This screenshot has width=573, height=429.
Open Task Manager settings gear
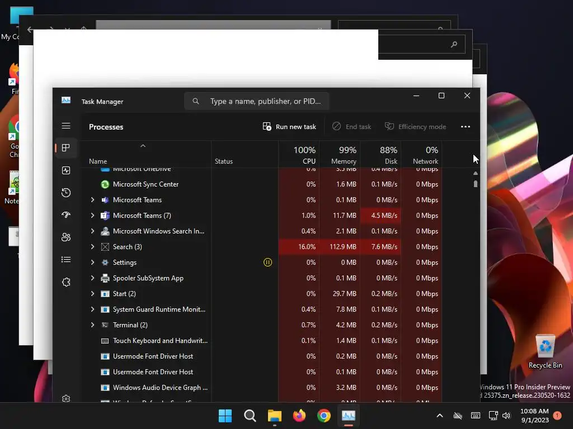[x=66, y=398]
